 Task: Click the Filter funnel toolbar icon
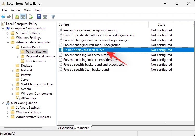click(53, 17)
